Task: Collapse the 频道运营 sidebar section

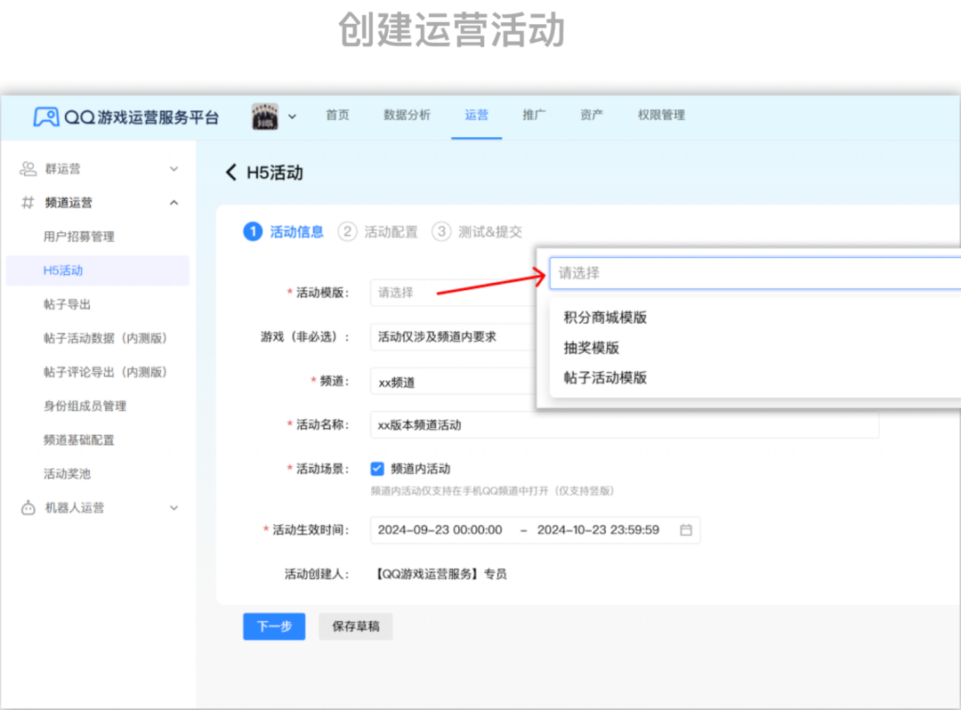Action: (x=174, y=203)
